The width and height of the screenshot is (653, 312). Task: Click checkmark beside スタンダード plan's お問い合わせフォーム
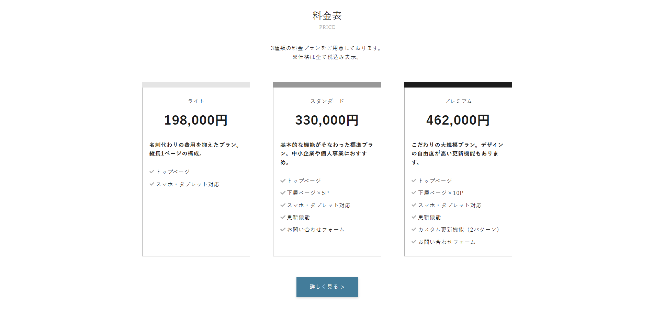tap(283, 230)
